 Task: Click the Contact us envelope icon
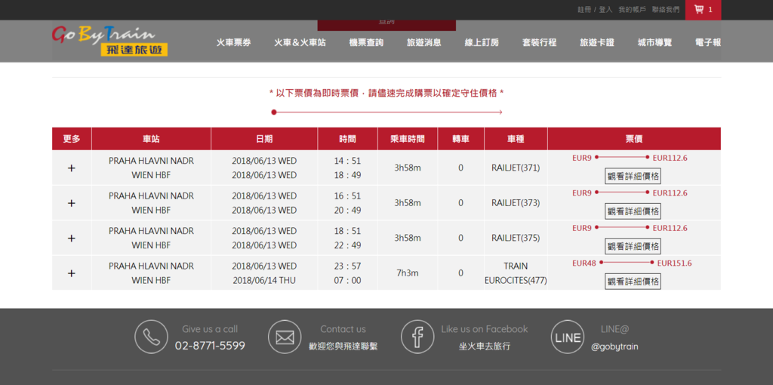[x=285, y=337]
